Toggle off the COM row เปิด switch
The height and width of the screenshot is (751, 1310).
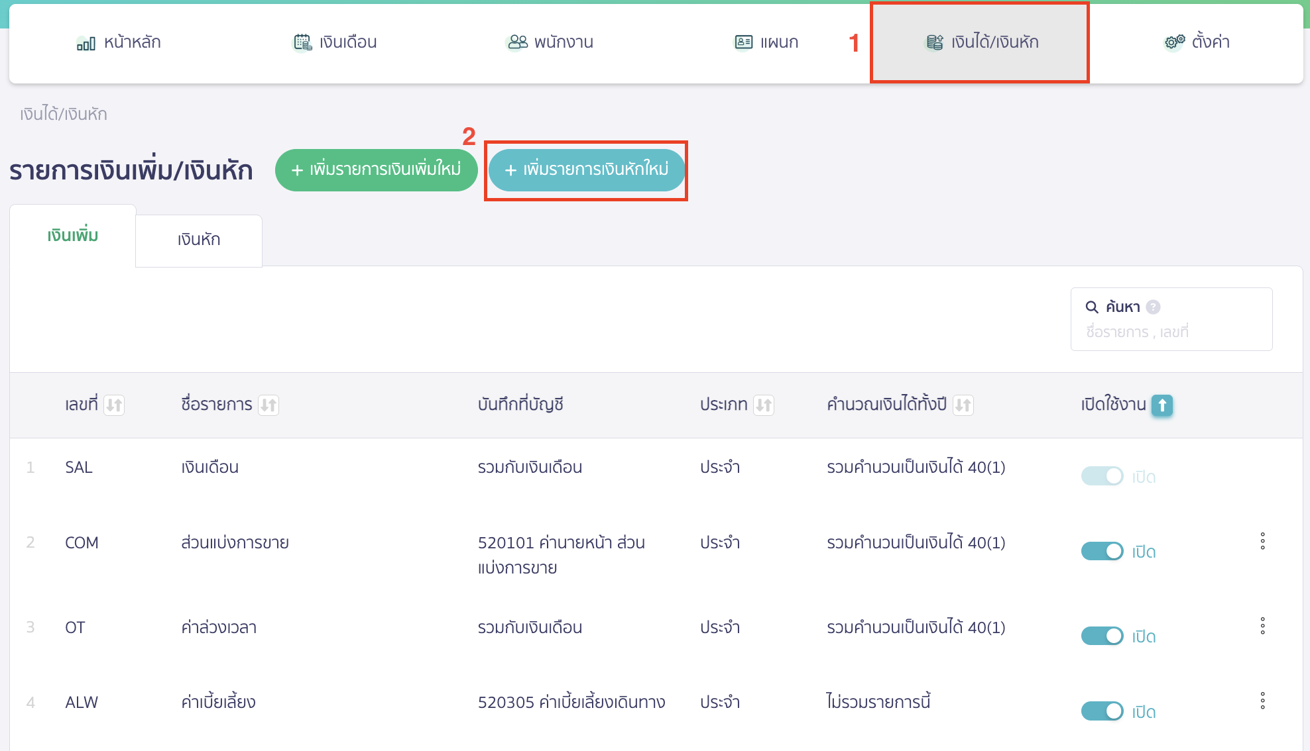1101,550
